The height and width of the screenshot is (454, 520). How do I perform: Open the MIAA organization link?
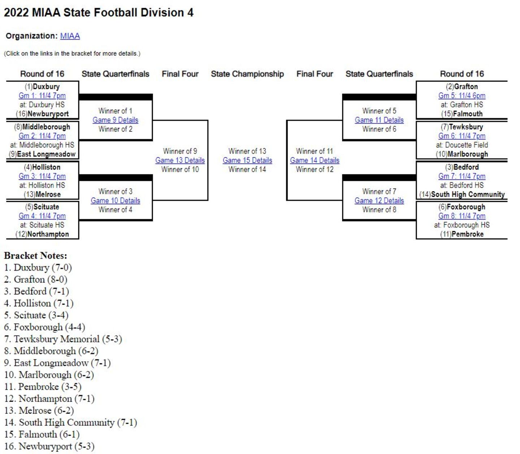click(x=70, y=36)
